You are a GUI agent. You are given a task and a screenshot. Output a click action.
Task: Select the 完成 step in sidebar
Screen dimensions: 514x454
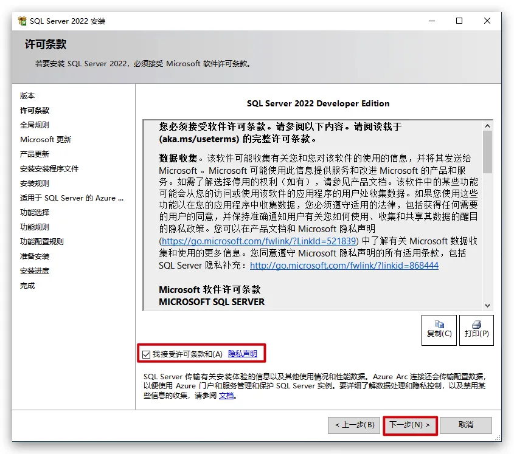point(27,286)
